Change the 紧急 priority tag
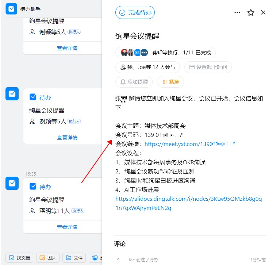276x265 pixels. pos(170,82)
